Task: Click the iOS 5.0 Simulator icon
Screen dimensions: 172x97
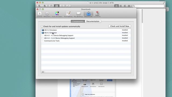Action: pyautogui.click(x=43, y=30)
